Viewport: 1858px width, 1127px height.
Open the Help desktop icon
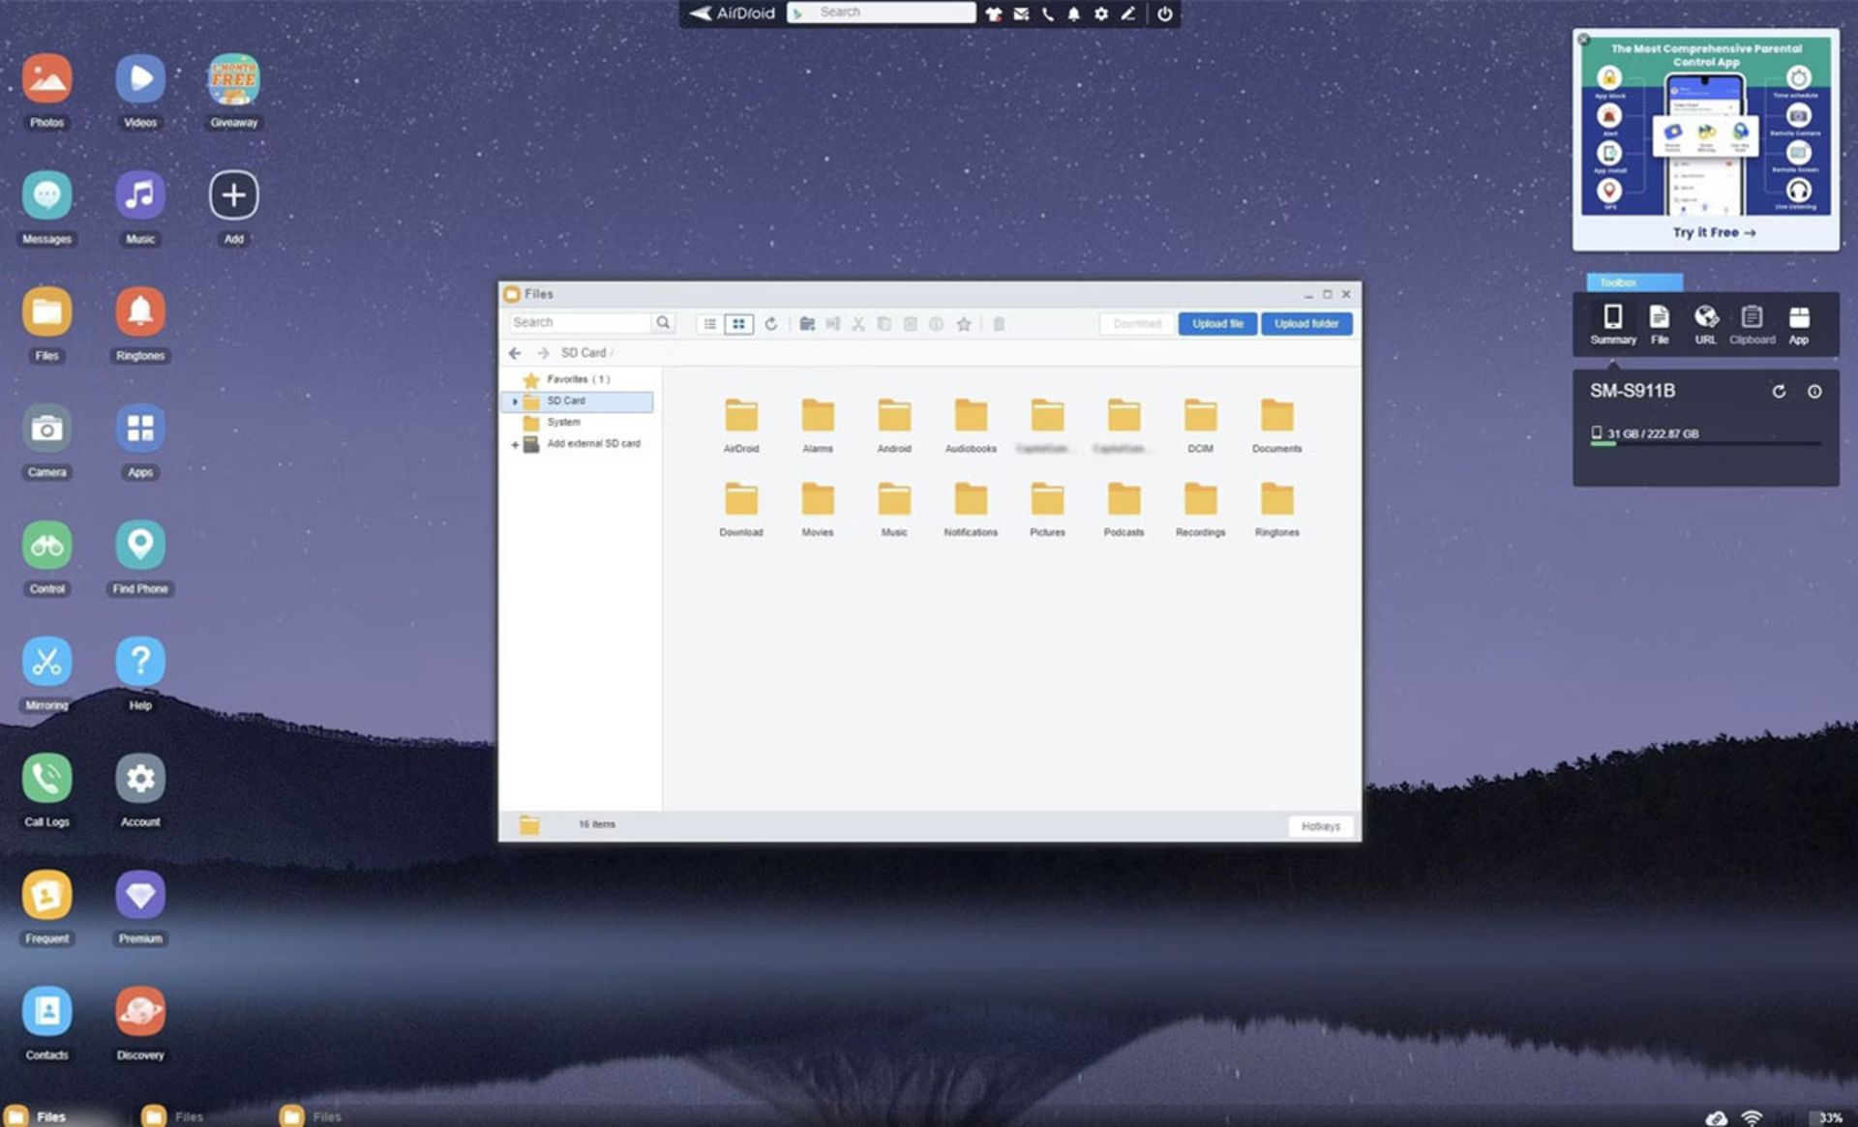(140, 662)
